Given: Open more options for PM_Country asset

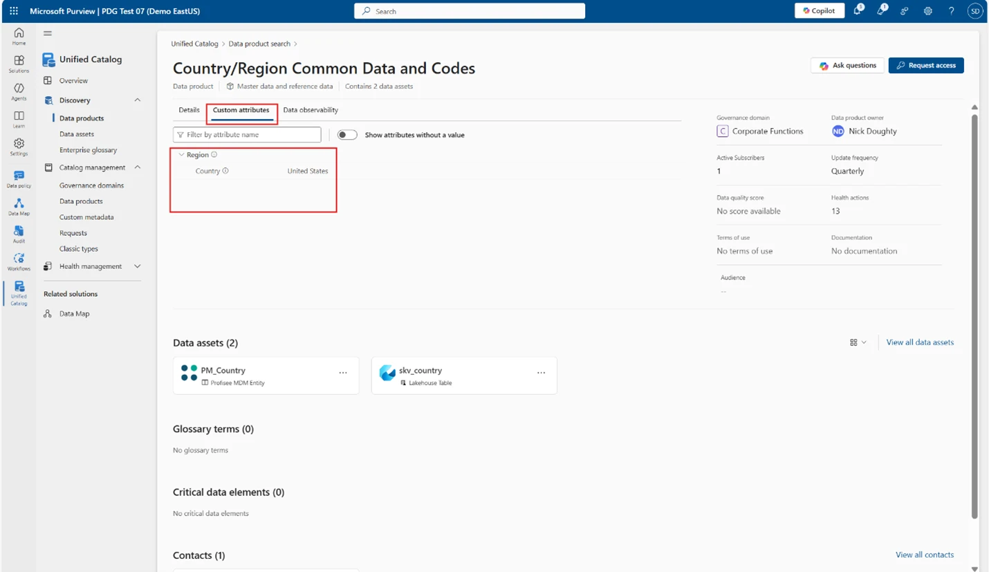Looking at the screenshot, I should coord(343,373).
